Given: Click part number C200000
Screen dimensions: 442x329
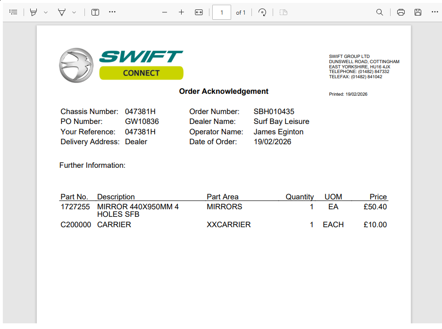Looking at the screenshot, I should [x=75, y=225].
